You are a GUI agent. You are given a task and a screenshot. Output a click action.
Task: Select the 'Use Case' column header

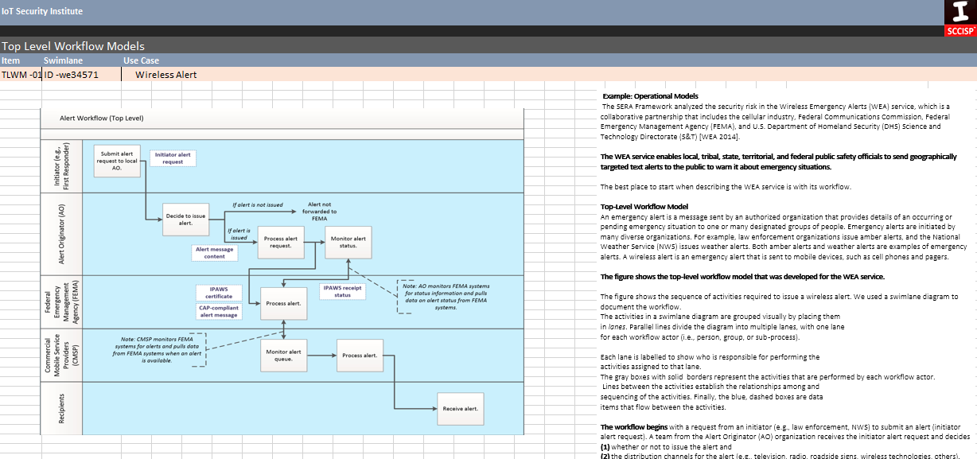pos(141,60)
